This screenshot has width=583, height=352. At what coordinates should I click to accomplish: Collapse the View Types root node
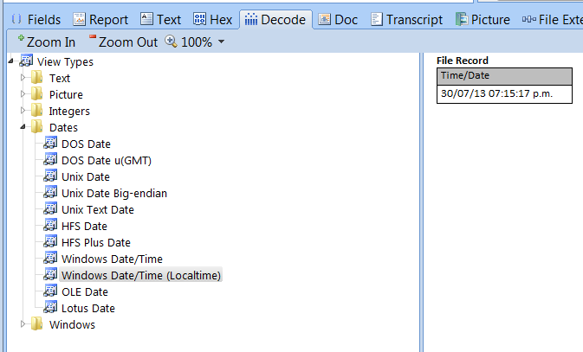tap(11, 61)
